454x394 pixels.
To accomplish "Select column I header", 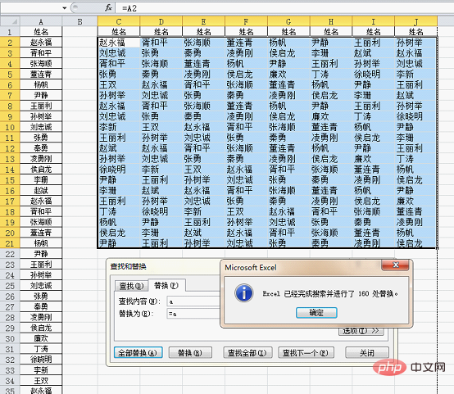I will pyautogui.click(x=374, y=21).
